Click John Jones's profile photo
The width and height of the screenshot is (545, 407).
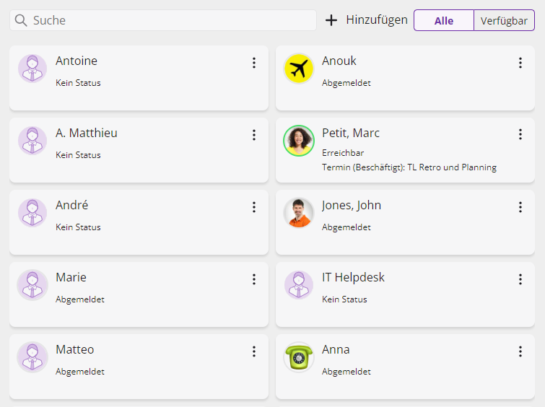pyautogui.click(x=298, y=213)
